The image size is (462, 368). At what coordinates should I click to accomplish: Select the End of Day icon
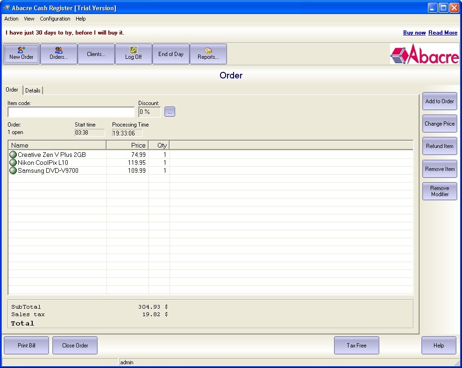point(171,54)
